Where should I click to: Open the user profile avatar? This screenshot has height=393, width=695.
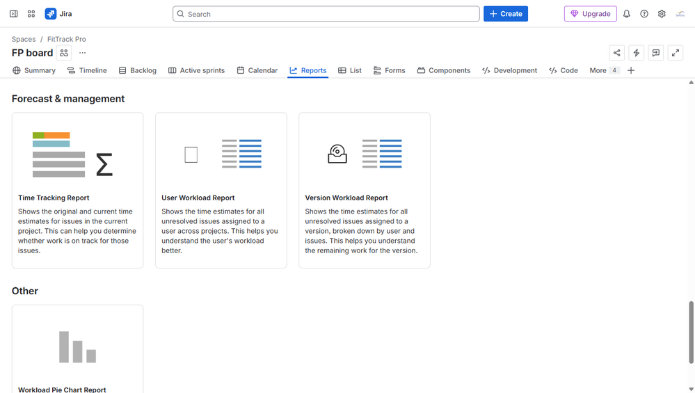680,14
